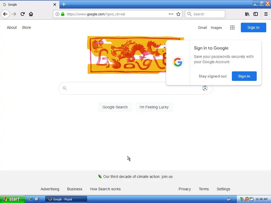The height and width of the screenshot is (203, 271).
Task: Click the Google G logo in sign-in popup
Action: [178, 62]
